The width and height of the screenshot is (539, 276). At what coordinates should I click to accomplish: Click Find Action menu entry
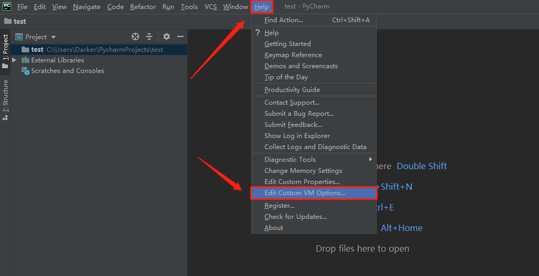314,20
